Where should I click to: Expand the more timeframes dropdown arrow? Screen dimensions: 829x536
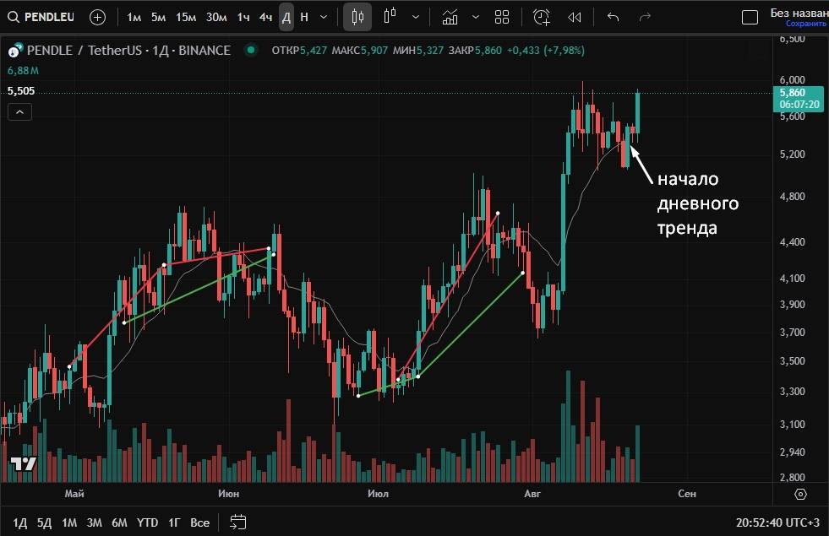pyautogui.click(x=325, y=17)
